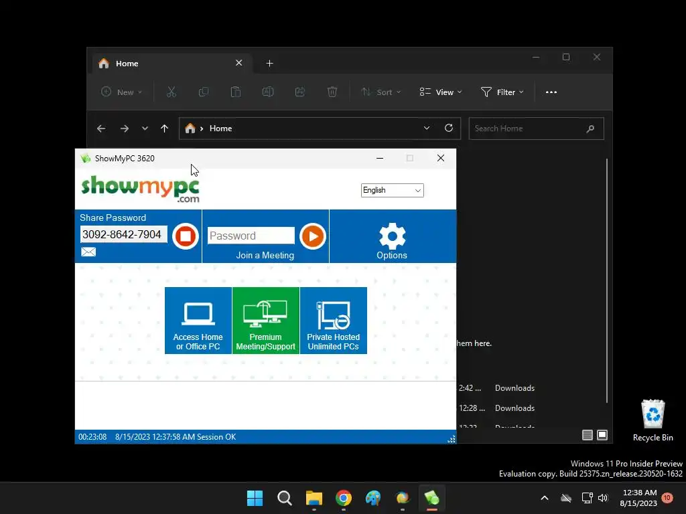
Task: Open the View dropdown in File Explorer
Action: click(440, 92)
